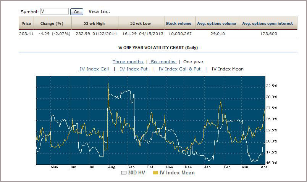The height and width of the screenshot is (182, 307).
Task: Click the Jun month axis label
Action: click(x=73, y=167)
